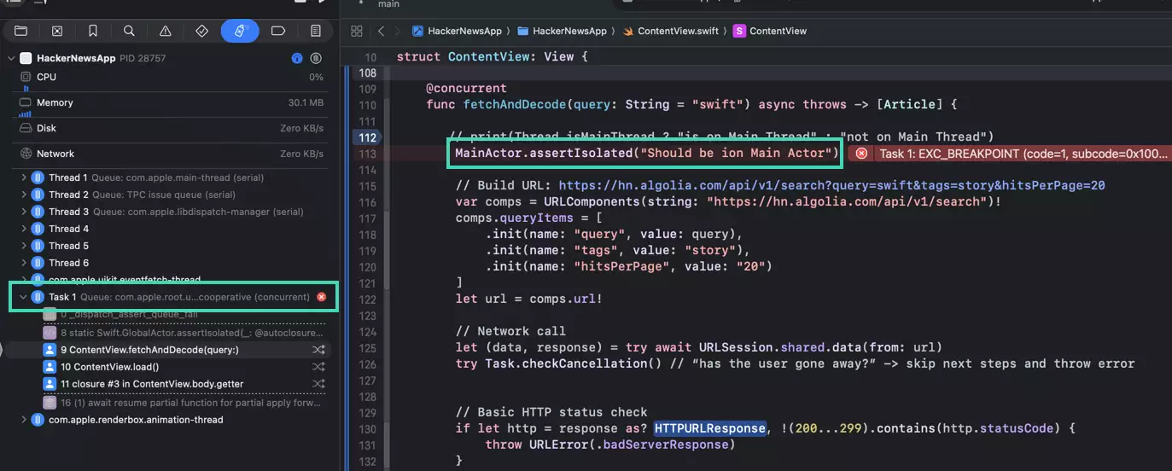Click shuffle icon beside closure #3 frame
The image size is (1172, 471).
(319, 384)
